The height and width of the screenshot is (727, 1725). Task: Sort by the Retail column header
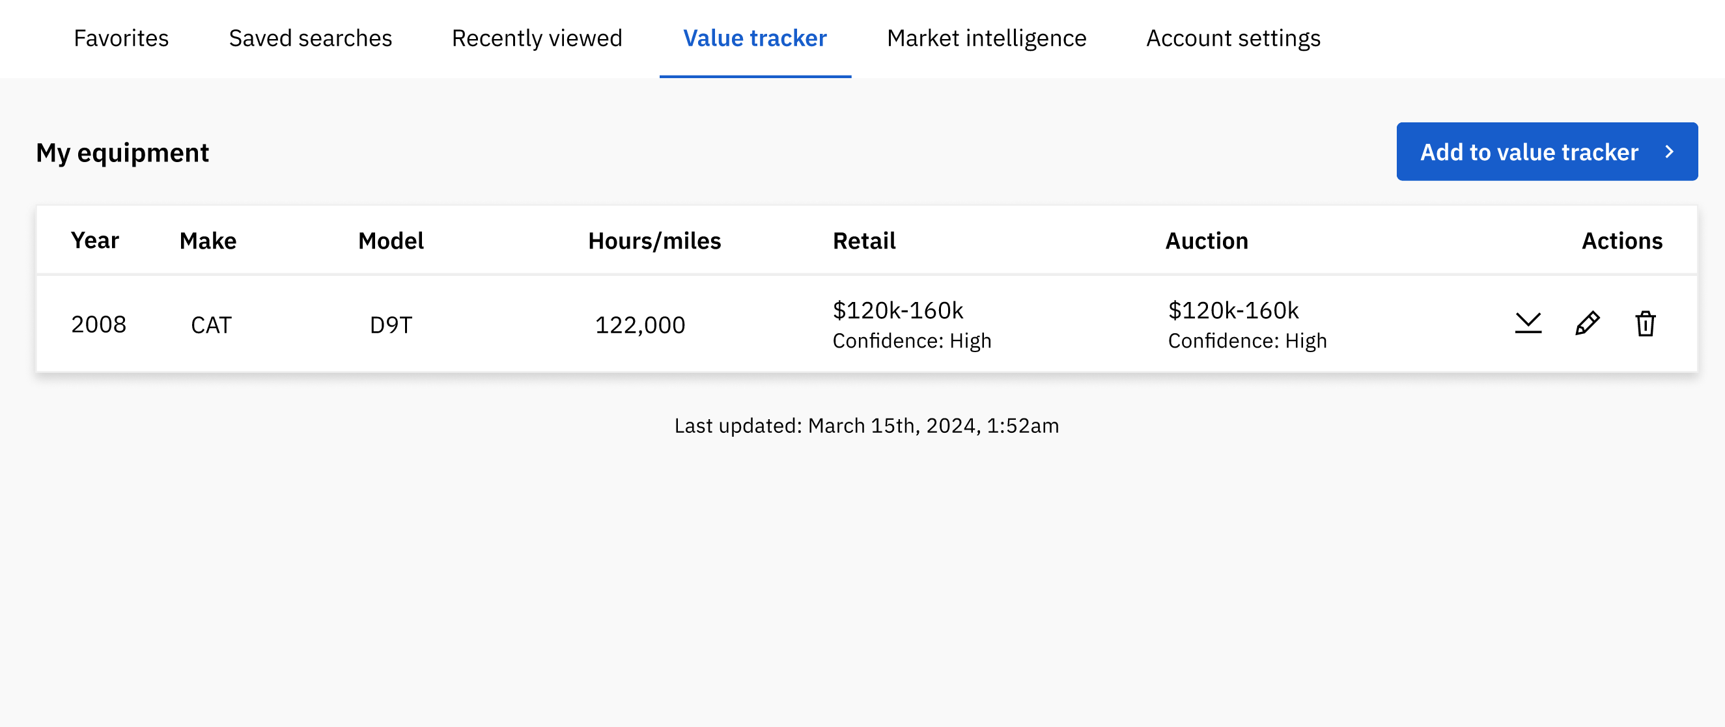point(864,240)
